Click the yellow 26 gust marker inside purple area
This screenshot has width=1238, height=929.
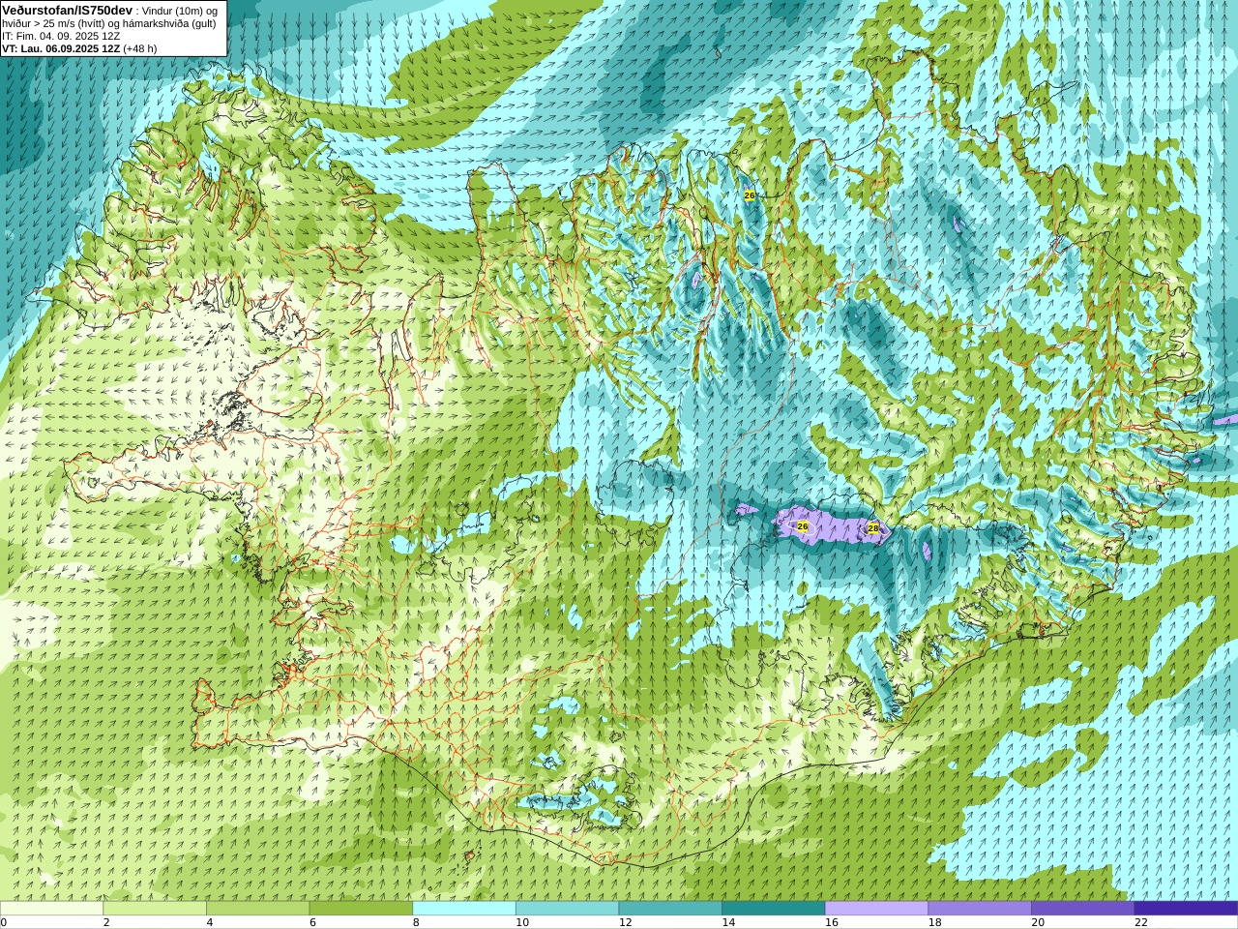tap(802, 526)
